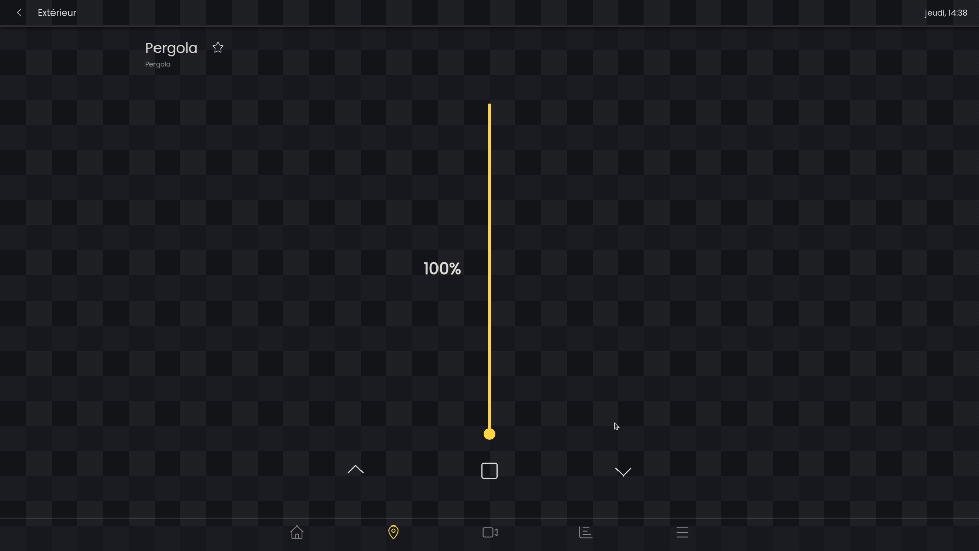Viewport: 979px width, 551px height.
Task: Toggle the favorite star next to Pergola
Action: [218, 47]
